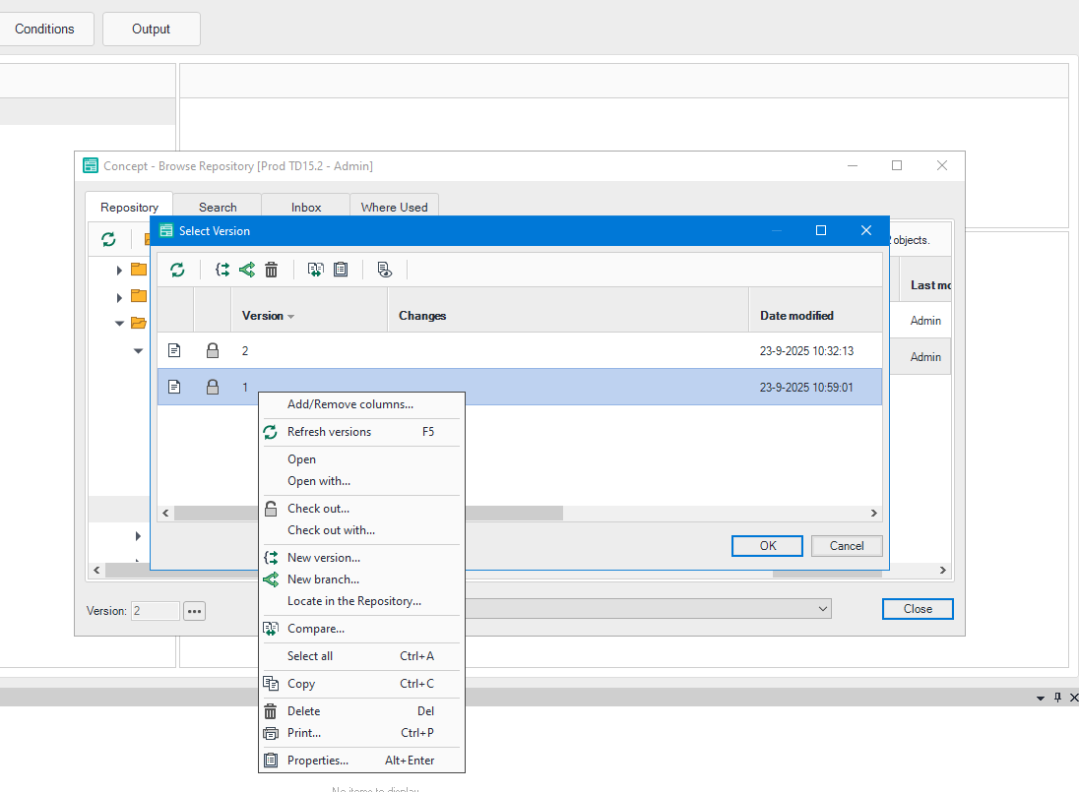
Task: Confirm version selection with OK
Action: coord(767,545)
